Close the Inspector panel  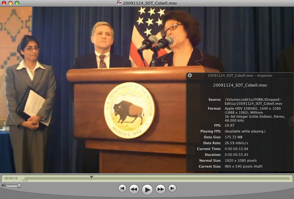tap(190, 75)
